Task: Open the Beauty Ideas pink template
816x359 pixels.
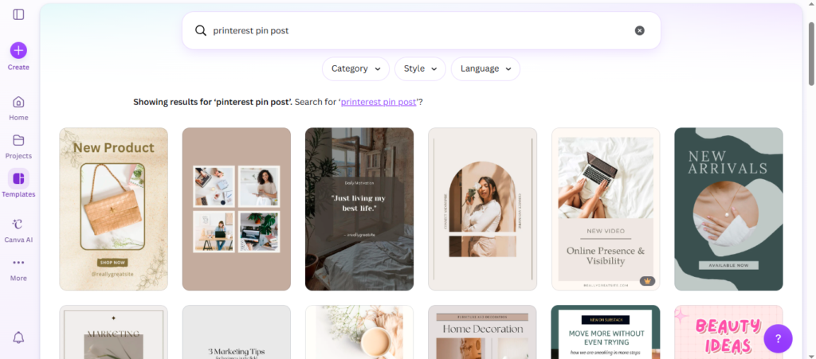Action: (x=728, y=332)
